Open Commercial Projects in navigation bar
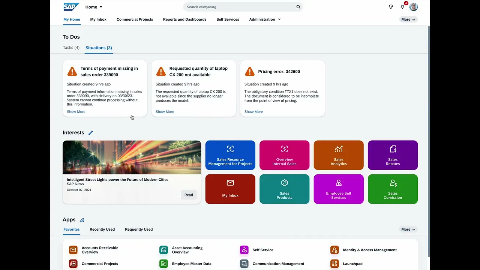The image size is (480, 270). click(x=135, y=19)
